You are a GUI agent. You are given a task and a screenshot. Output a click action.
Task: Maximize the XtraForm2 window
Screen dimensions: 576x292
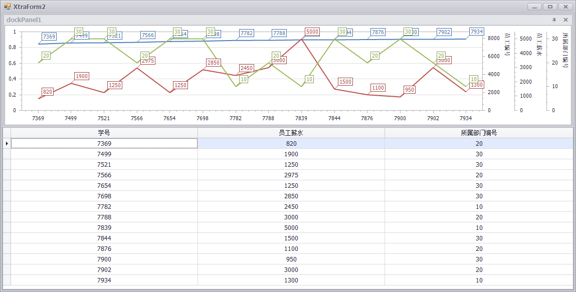coord(550,7)
